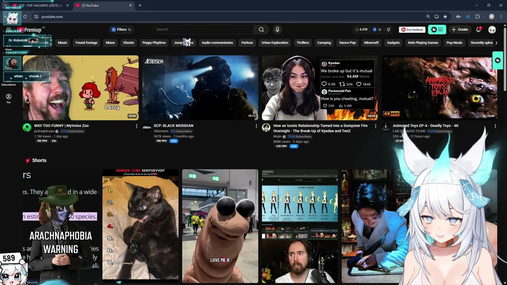Open the Chrome three-dot menu
The height and width of the screenshot is (285, 507).
pos(501,17)
